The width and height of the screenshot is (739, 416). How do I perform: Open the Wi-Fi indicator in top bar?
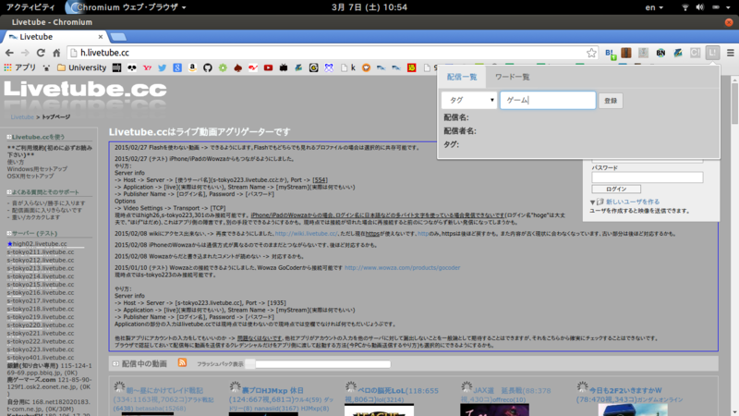[685, 7]
